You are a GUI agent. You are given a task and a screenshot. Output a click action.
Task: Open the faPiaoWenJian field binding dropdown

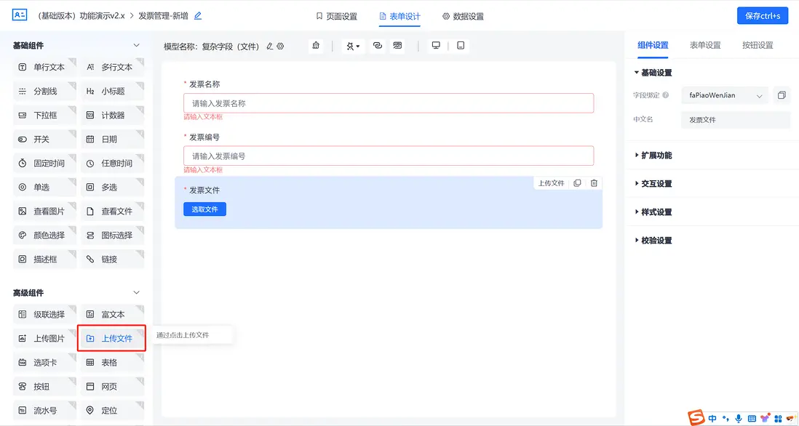coord(724,95)
